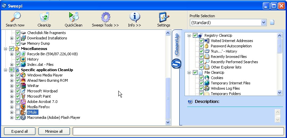
Task: Select the Temporary Folders entry
Action: [x=226, y=94]
